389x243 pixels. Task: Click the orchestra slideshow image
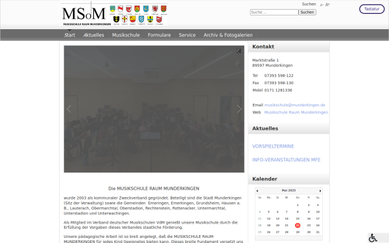(154, 109)
